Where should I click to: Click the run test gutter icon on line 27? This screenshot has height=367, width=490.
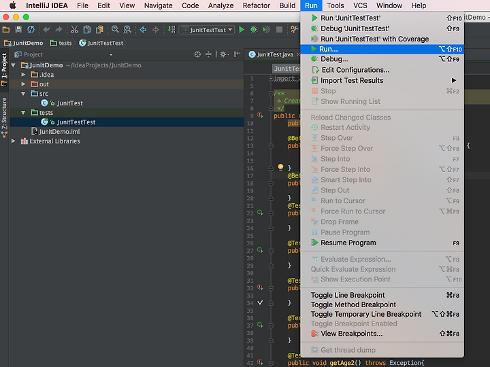click(x=260, y=250)
